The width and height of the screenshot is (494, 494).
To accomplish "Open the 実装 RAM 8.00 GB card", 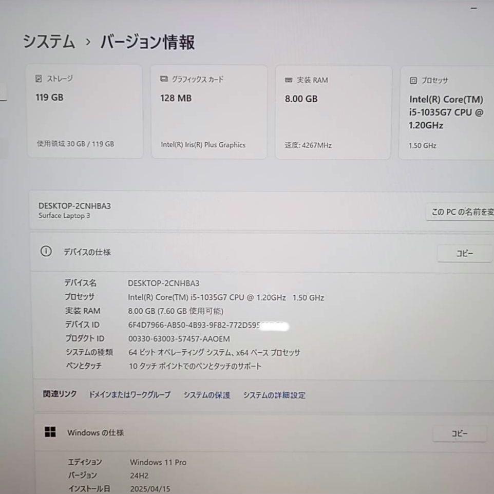I will (334, 112).
